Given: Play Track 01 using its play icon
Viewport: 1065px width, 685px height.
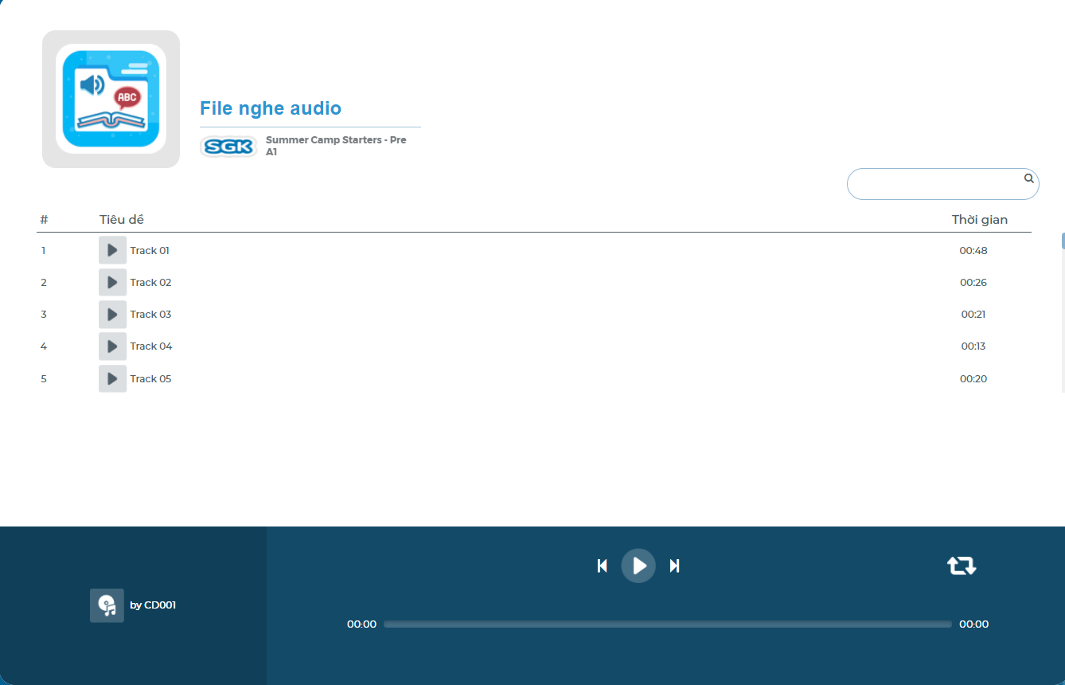Looking at the screenshot, I should (112, 249).
